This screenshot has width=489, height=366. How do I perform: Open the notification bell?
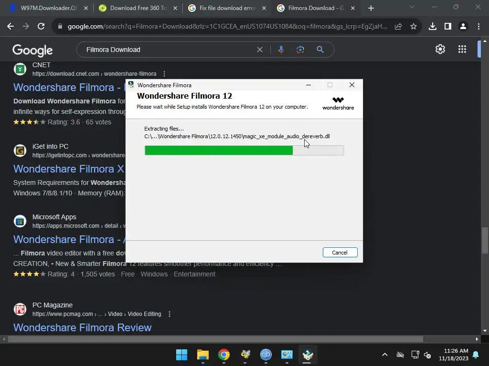[476, 355]
